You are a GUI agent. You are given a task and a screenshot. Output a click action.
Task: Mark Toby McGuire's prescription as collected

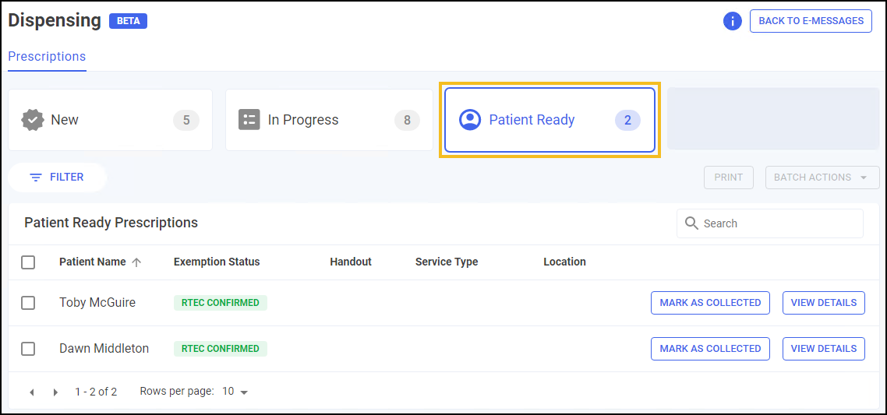coord(710,303)
